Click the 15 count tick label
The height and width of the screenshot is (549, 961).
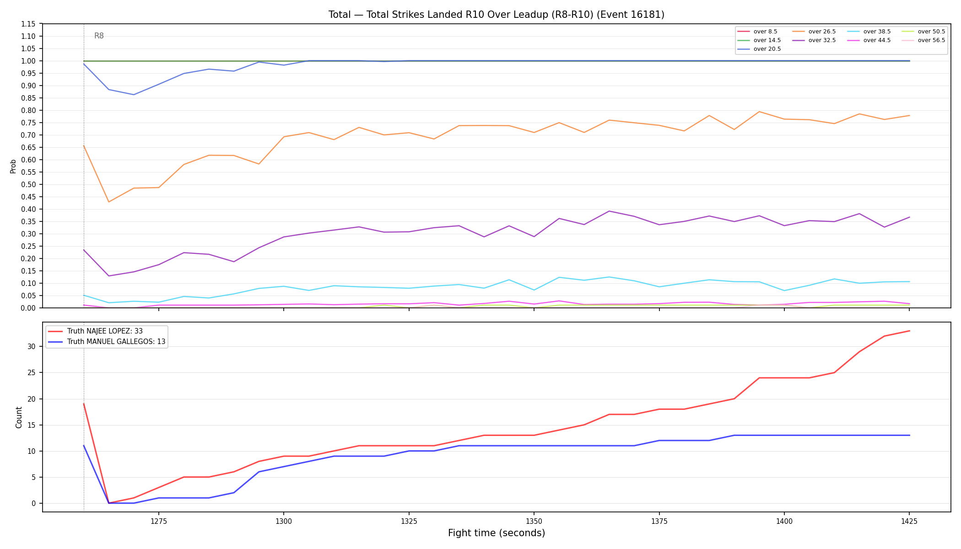coord(32,425)
